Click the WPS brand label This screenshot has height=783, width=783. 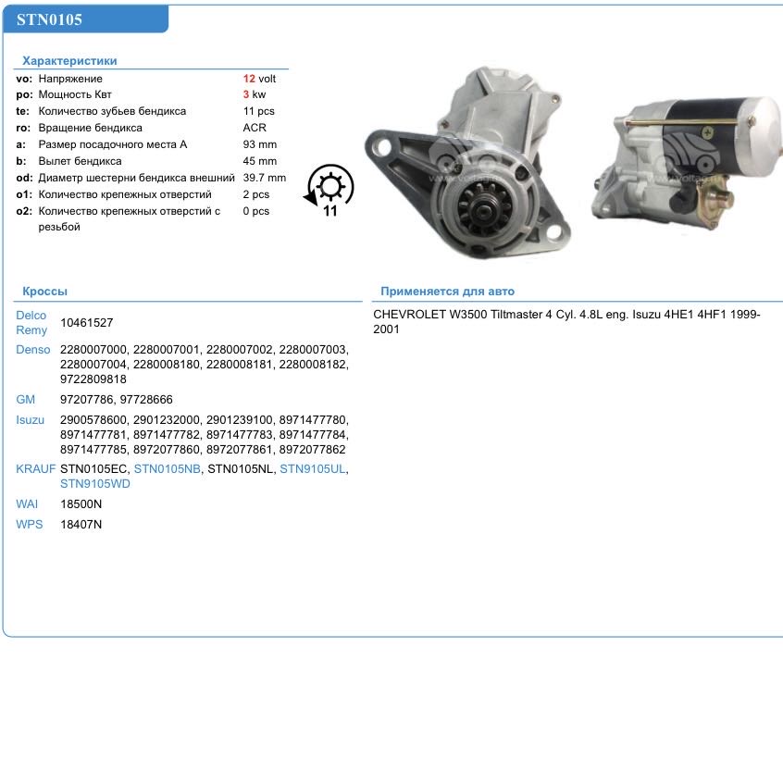(29, 524)
